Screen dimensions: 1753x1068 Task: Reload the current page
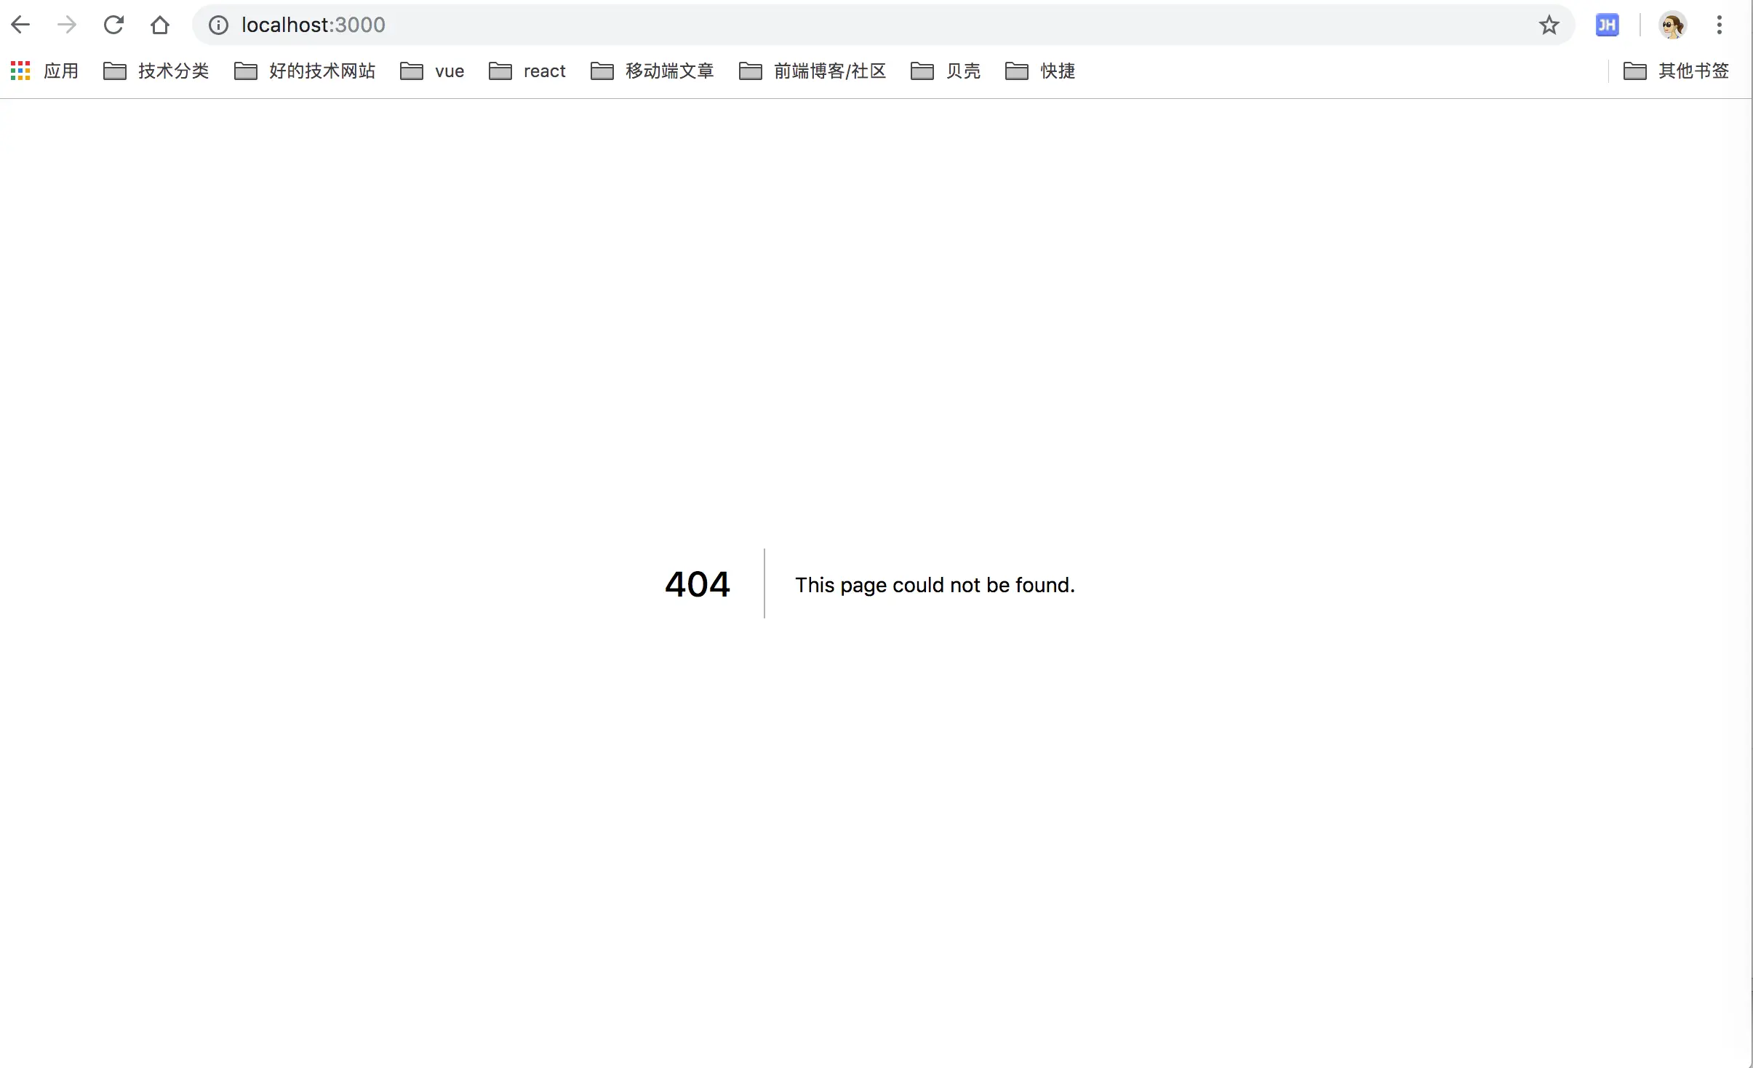click(x=113, y=25)
